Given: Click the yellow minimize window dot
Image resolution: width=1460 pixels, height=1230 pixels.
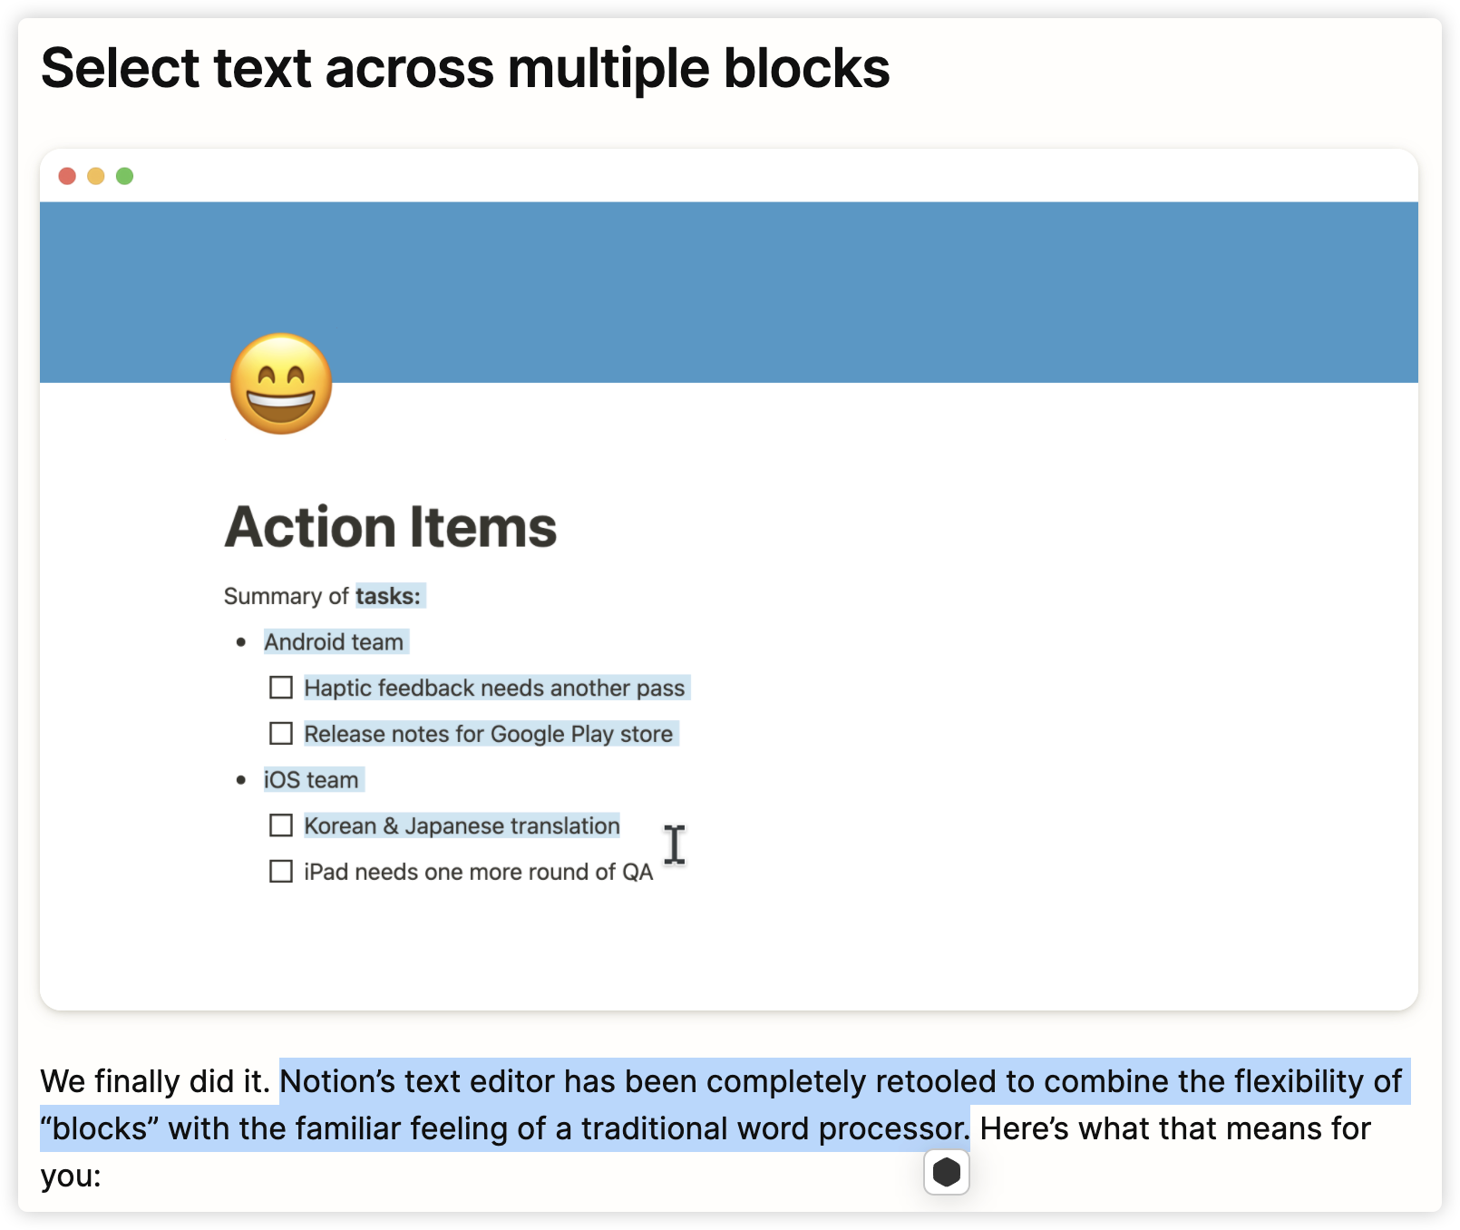Looking at the screenshot, I should pyautogui.click(x=96, y=176).
